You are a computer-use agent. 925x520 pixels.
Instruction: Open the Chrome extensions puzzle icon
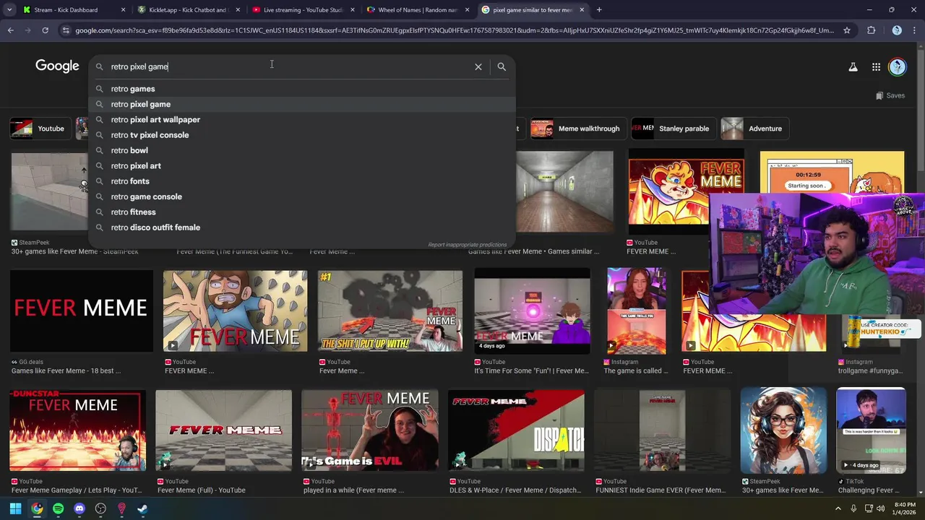coord(871,30)
